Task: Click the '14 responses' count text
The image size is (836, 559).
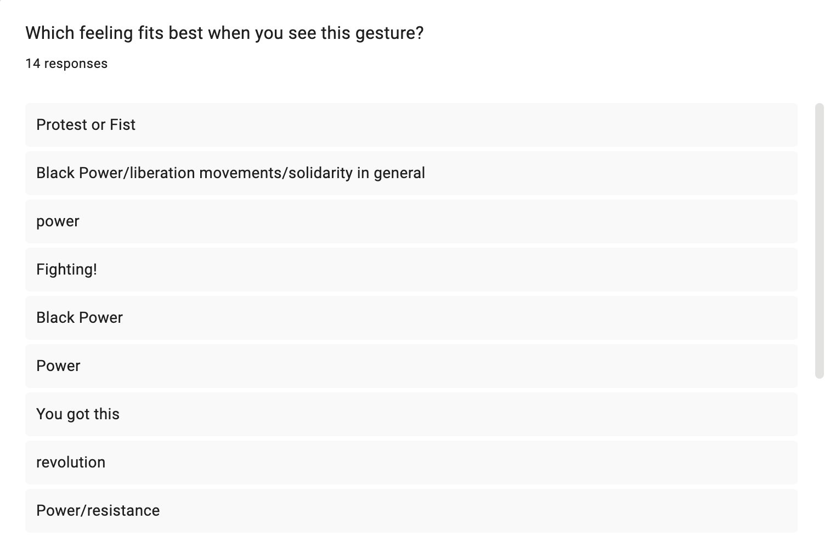Action: 66,64
